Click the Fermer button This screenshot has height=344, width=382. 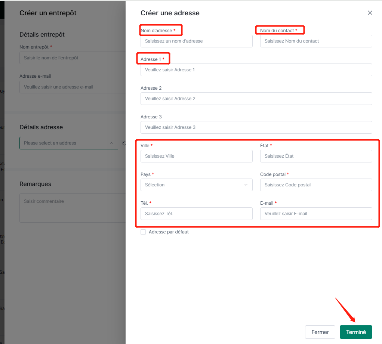(x=320, y=332)
